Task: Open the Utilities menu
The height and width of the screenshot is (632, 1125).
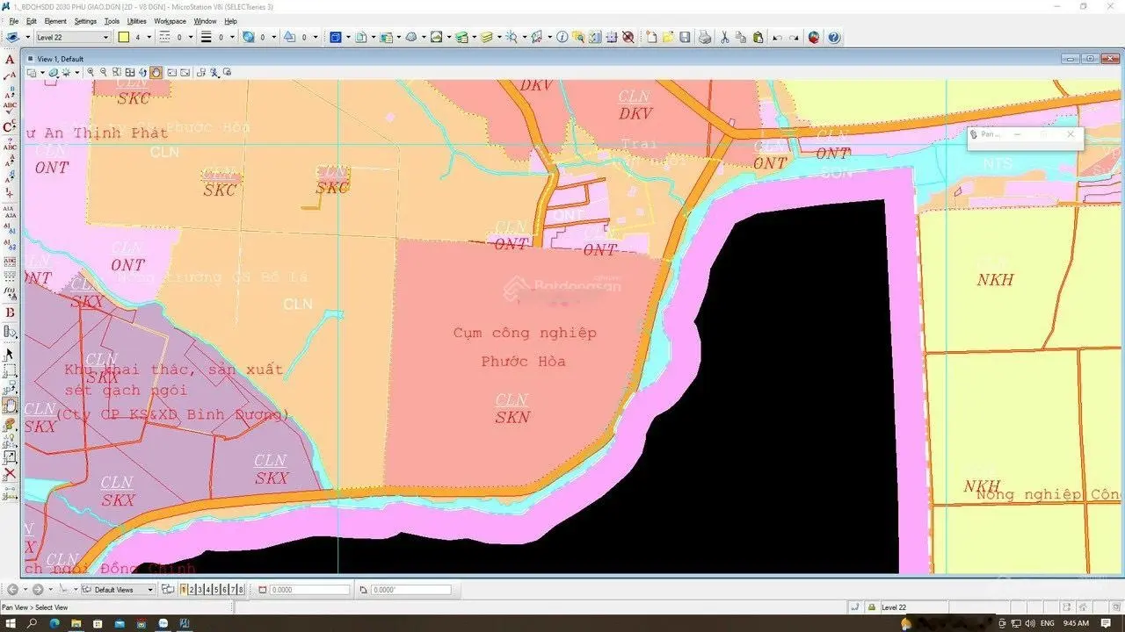Action: [x=137, y=21]
